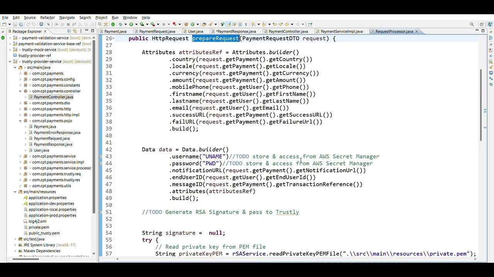Click Next Annotation arrow icon

pos(253,24)
